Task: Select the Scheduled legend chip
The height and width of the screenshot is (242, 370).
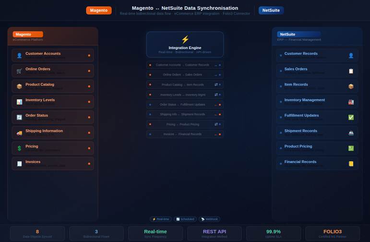Action: (185, 219)
